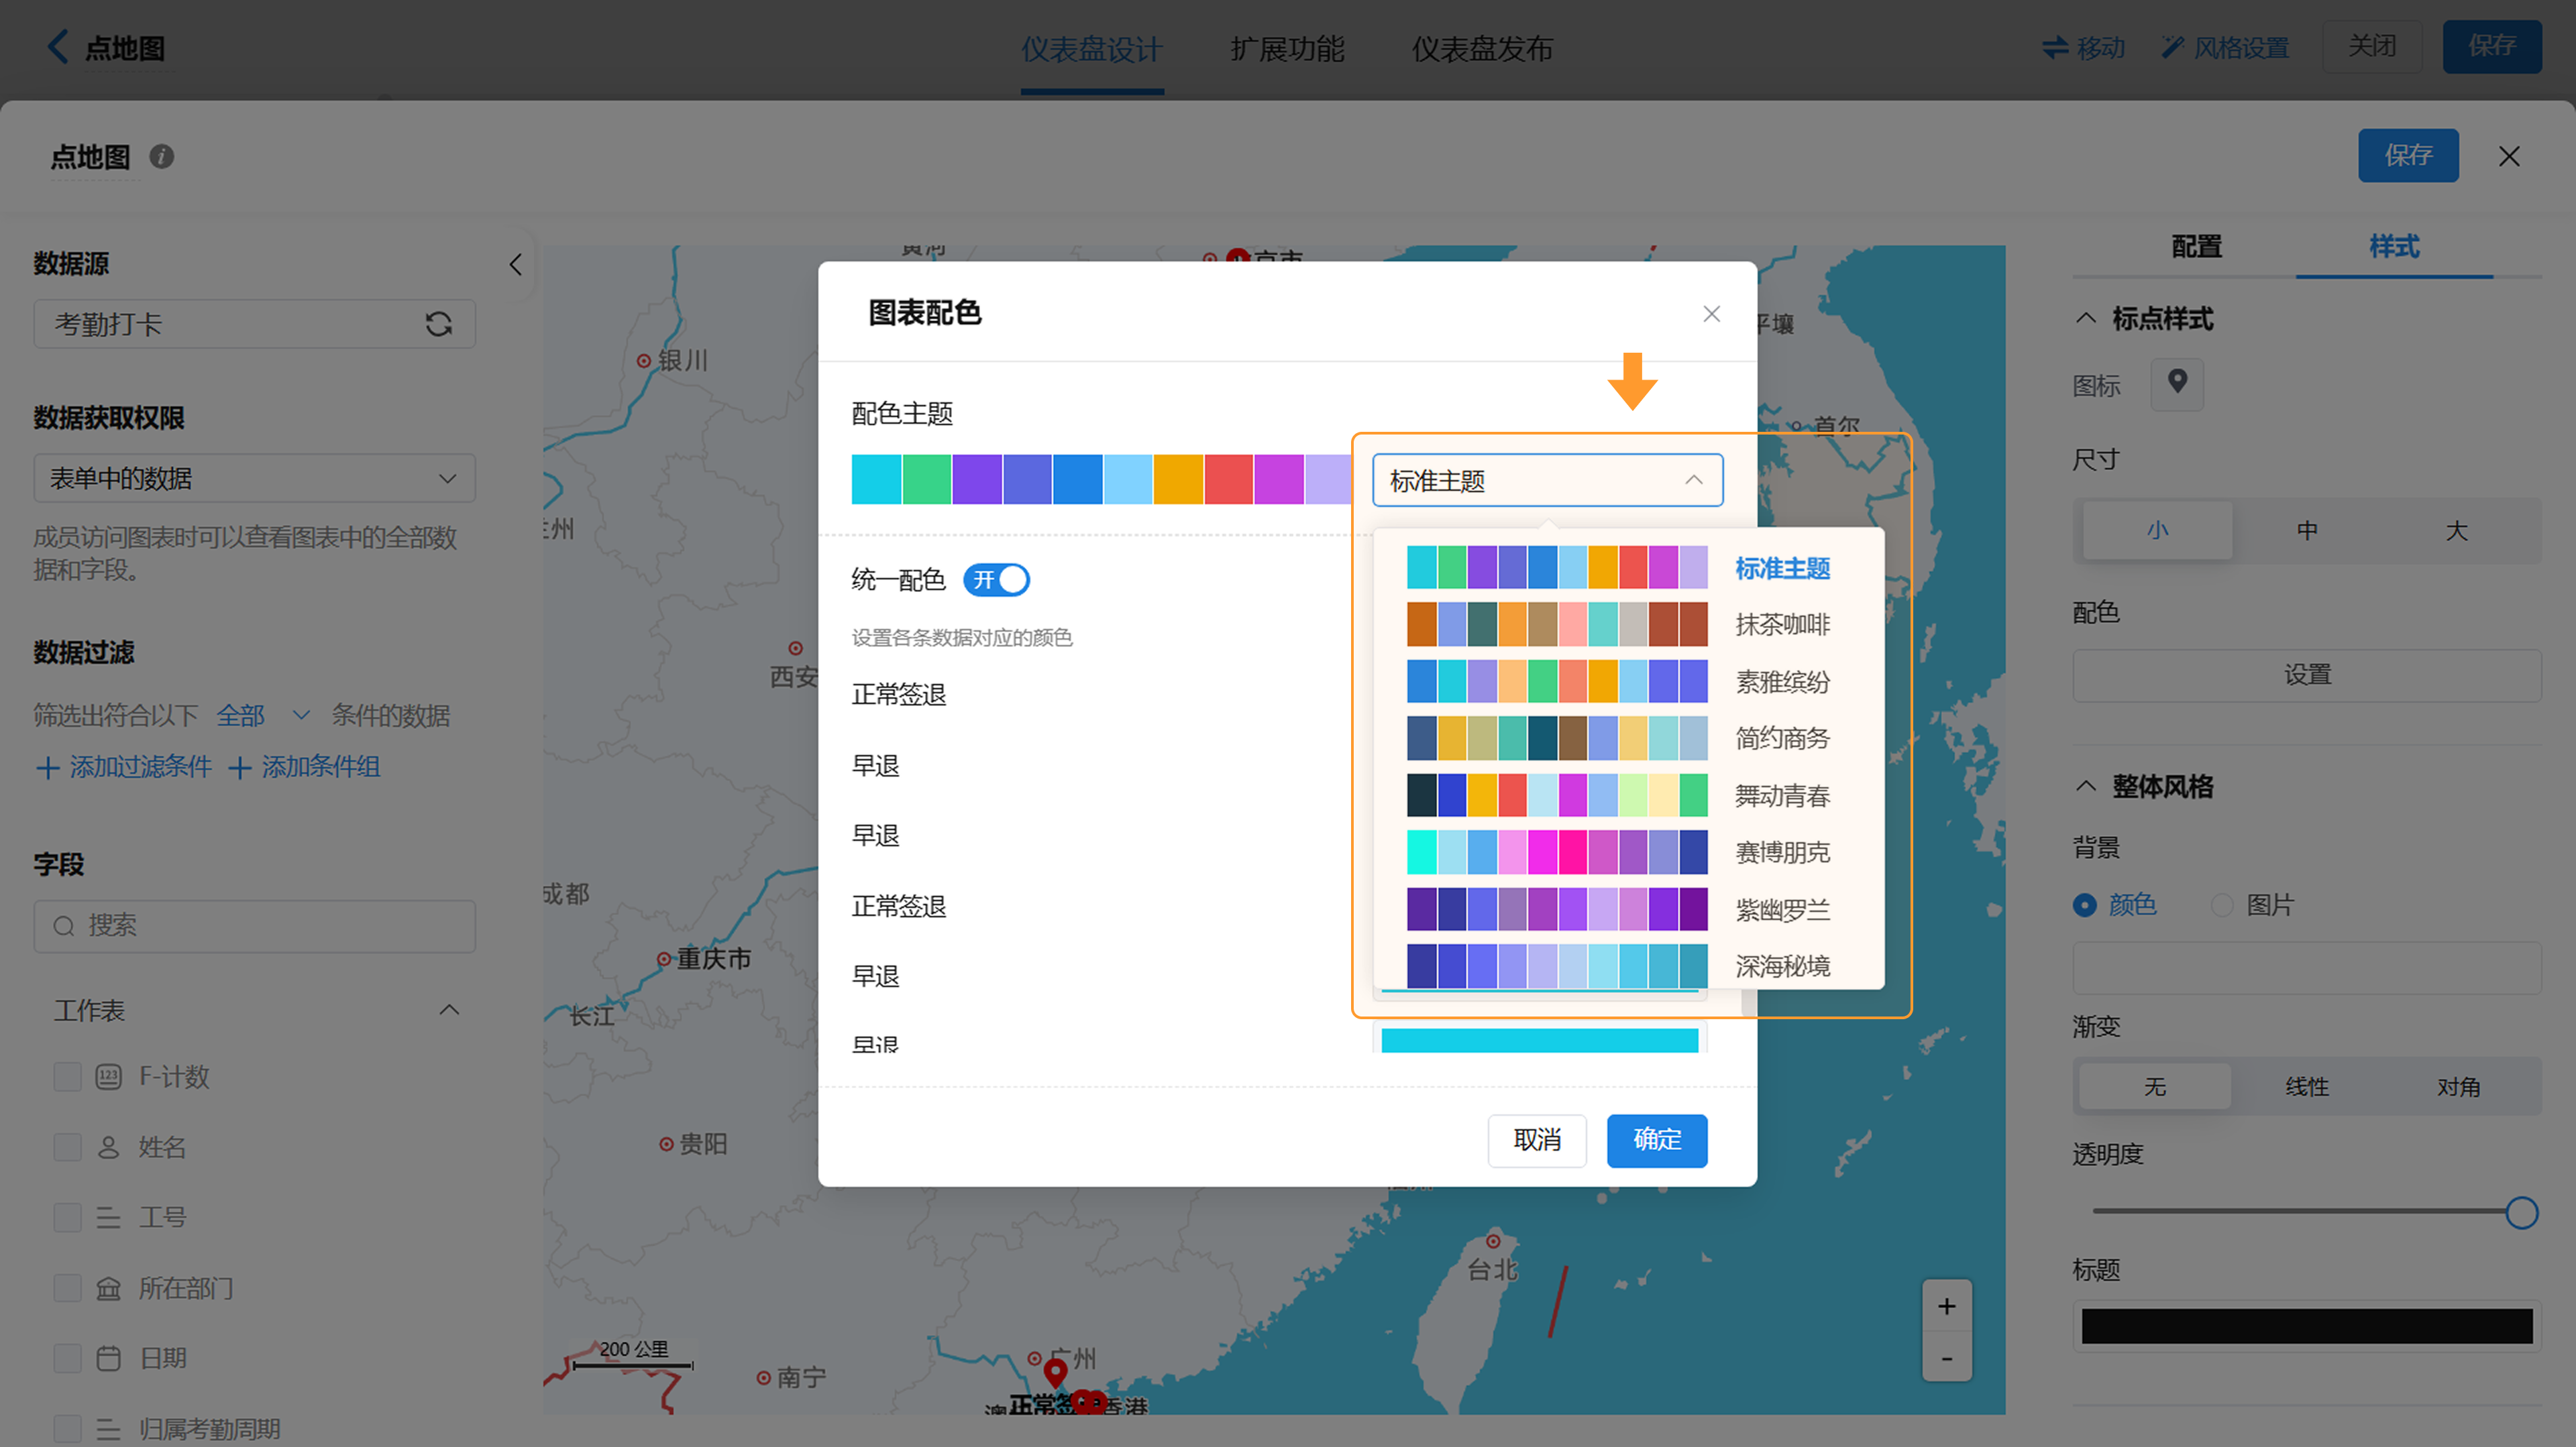This screenshot has height=1447, width=2576.
Task: Open the 全部 filter condition dropdown
Action: [x=263, y=715]
